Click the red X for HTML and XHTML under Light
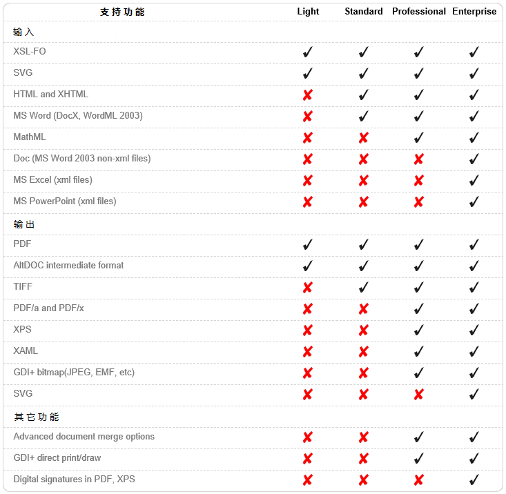Image resolution: width=506 pixels, height=494 pixels. point(308,95)
